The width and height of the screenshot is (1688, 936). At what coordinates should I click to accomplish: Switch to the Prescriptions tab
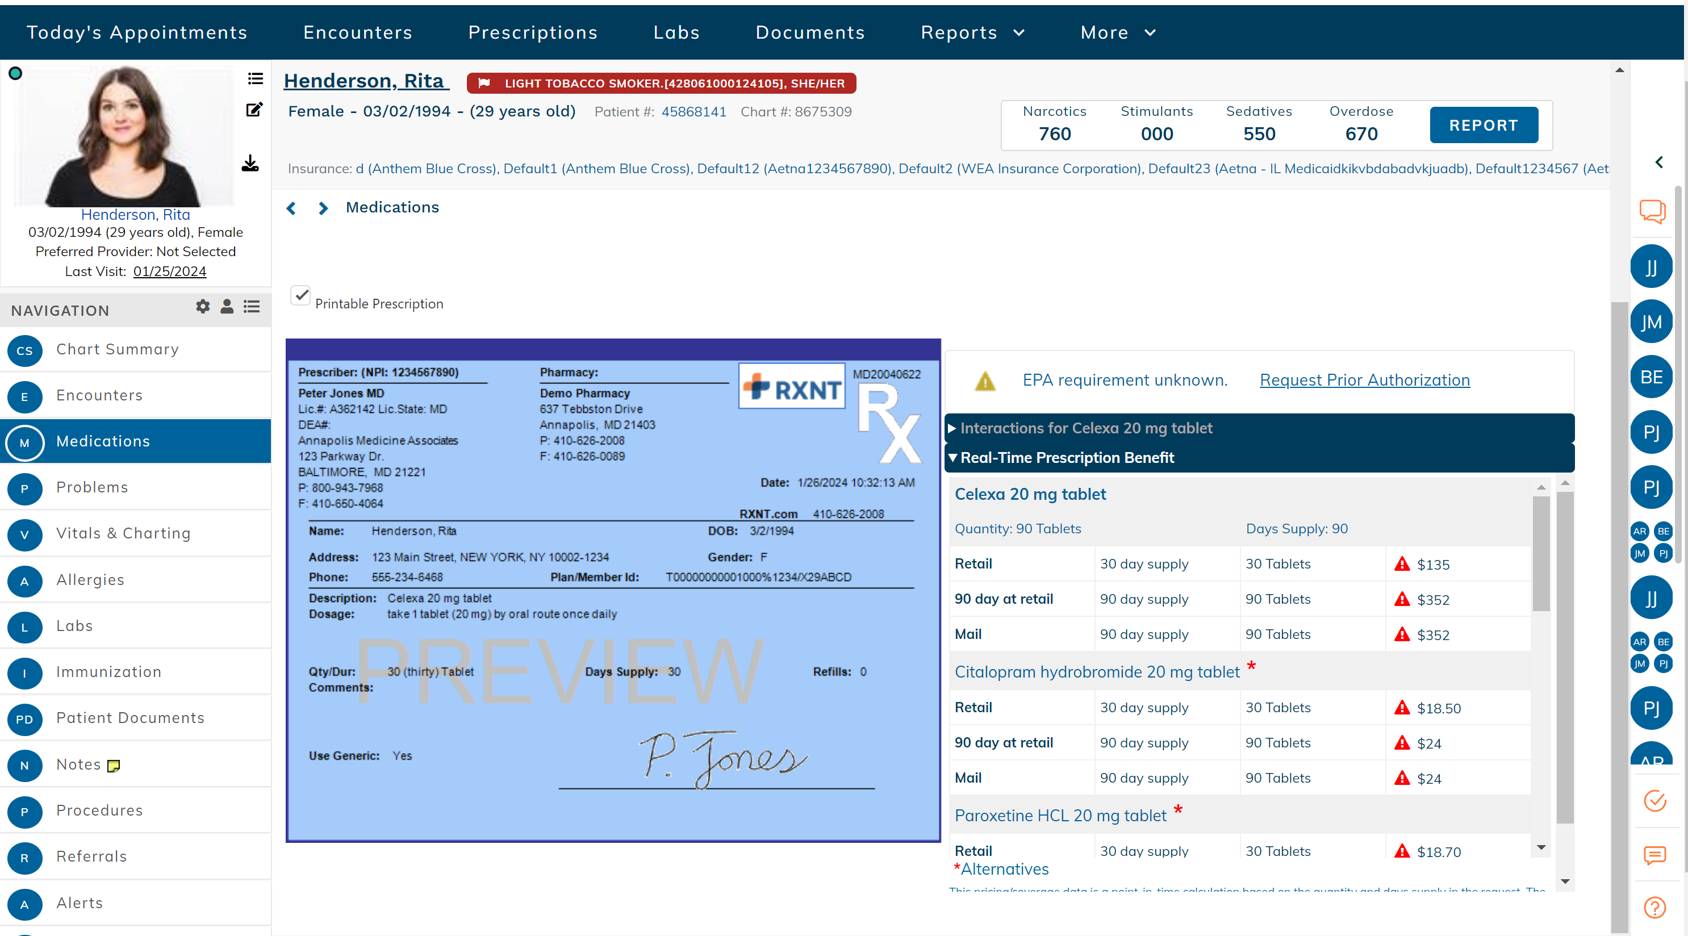tap(533, 31)
